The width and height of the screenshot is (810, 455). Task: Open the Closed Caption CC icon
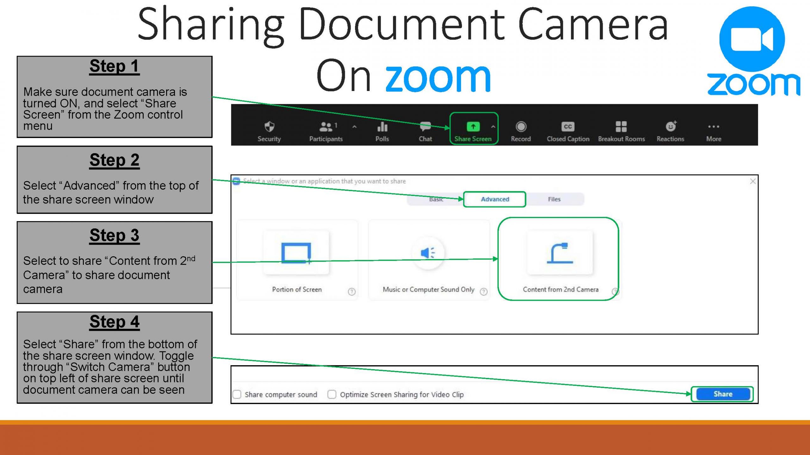tap(568, 127)
